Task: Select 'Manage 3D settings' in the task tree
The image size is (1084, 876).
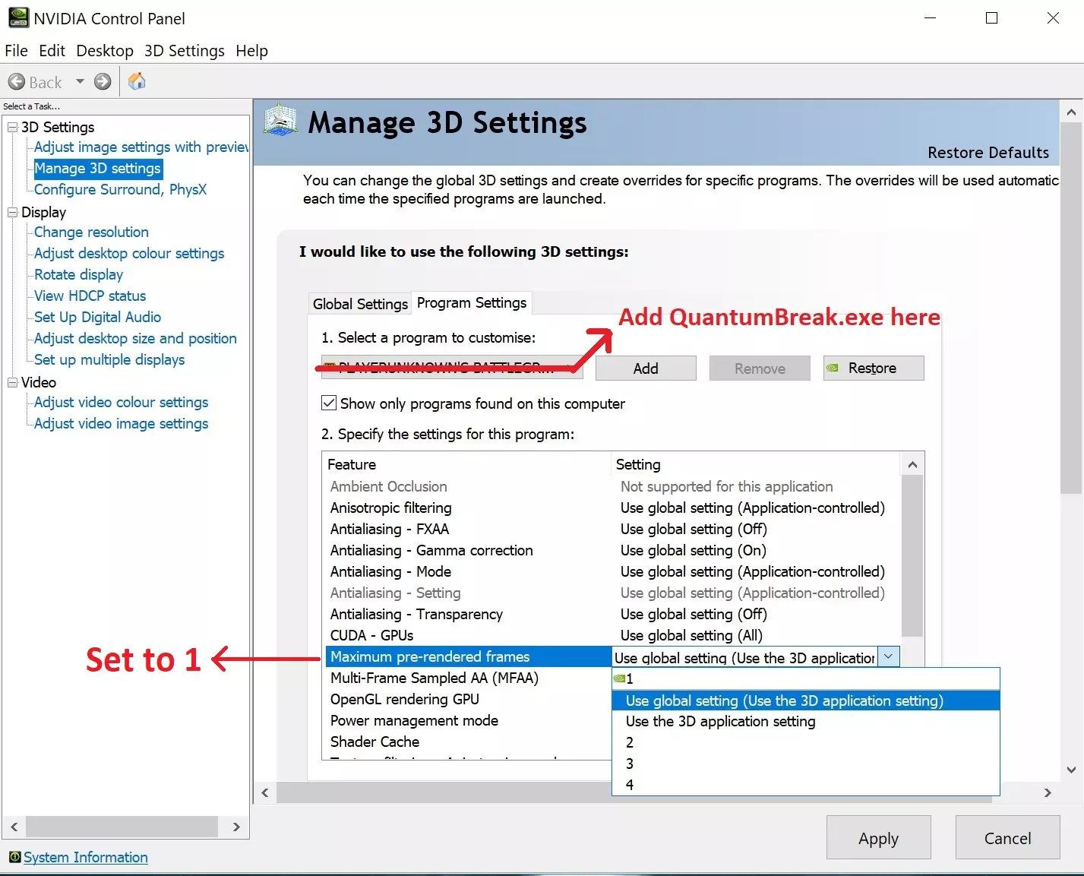Action: (x=98, y=169)
